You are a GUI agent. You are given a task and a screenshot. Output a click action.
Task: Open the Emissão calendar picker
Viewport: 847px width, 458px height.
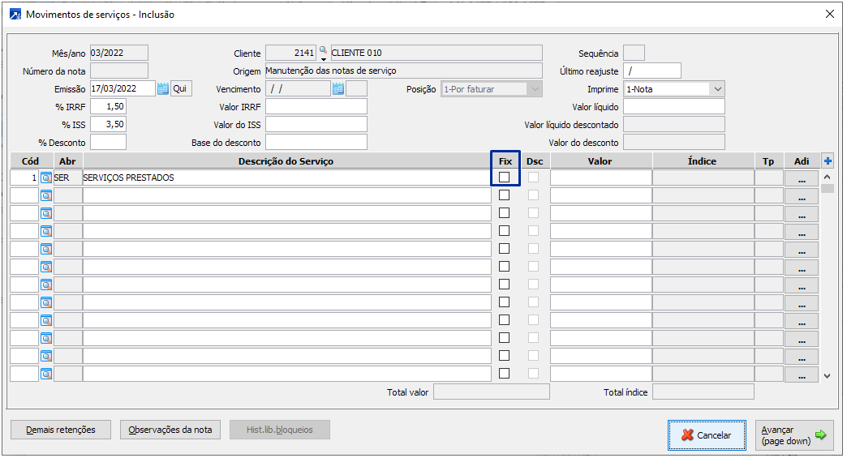point(162,89)
